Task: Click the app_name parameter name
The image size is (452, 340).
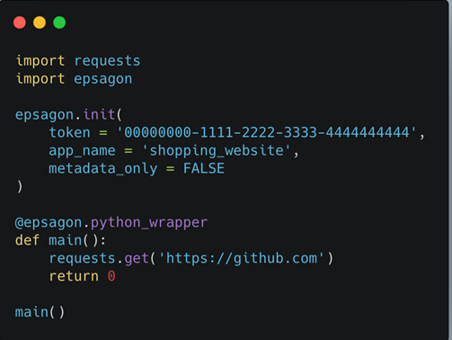Action: tap(82, 151)
